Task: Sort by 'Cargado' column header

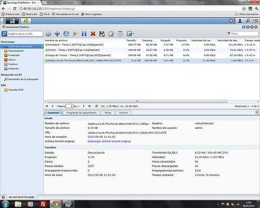Action: 166,41
